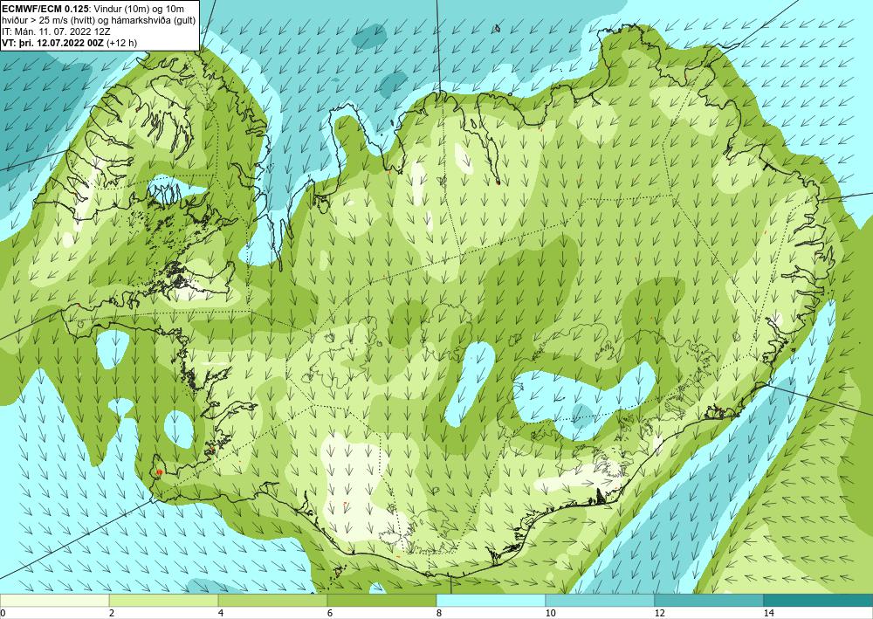Click the legend scale label "12"
Image resolution: width=873 pixels, height=619 pixels.
(x=660, y=613)
